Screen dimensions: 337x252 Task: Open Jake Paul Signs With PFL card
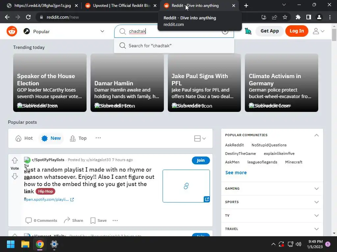pyautogui.click(x=204, y=83)
